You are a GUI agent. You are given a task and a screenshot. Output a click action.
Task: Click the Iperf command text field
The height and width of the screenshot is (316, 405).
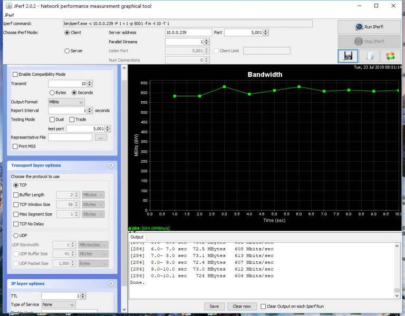[x=188, y=24]
